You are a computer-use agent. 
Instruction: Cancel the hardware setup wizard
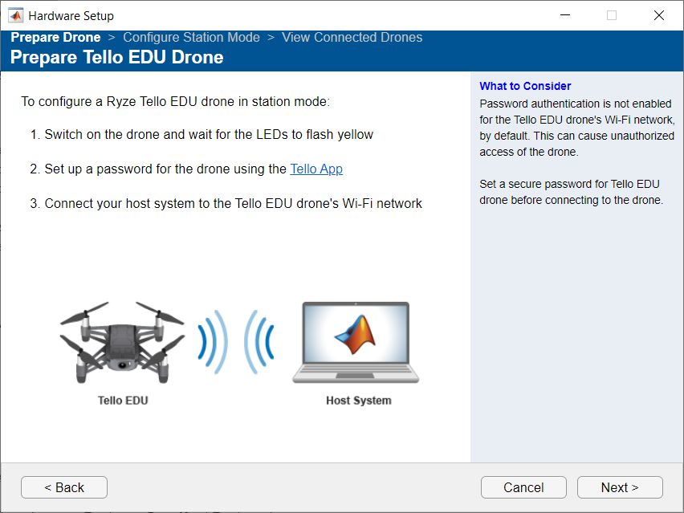point(523,487)
